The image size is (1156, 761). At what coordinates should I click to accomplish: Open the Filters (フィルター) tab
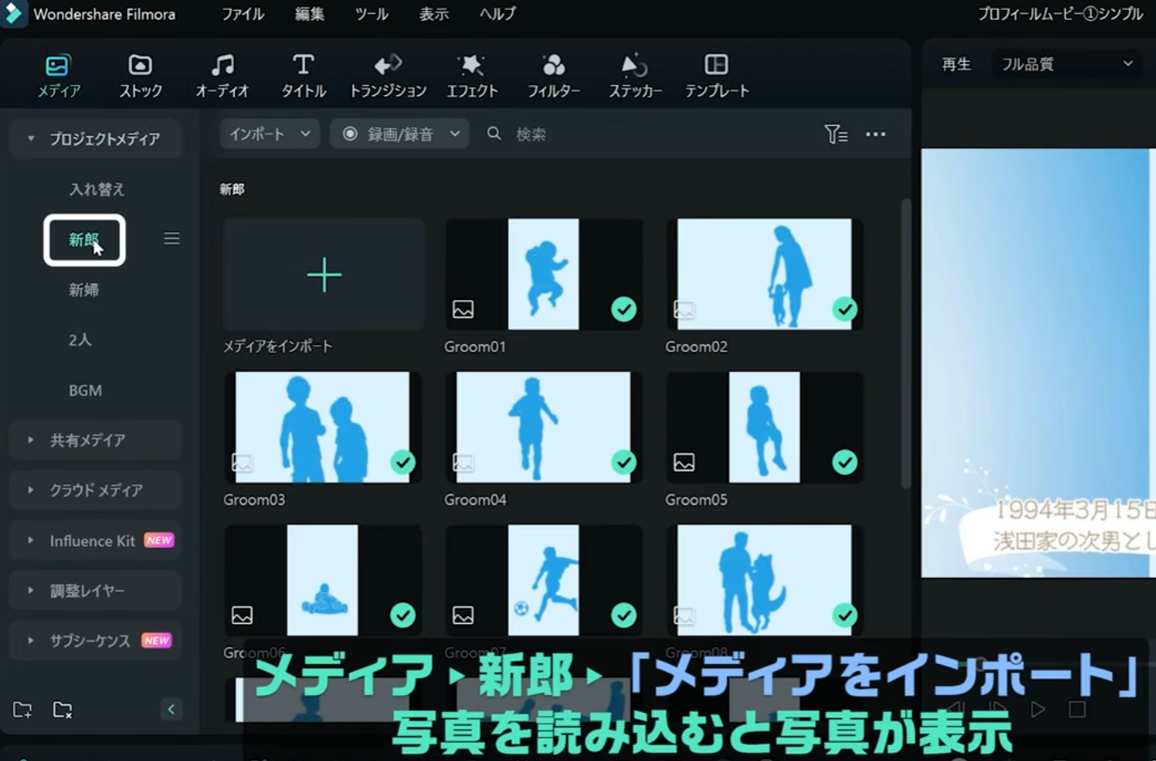tap(553, 75)
